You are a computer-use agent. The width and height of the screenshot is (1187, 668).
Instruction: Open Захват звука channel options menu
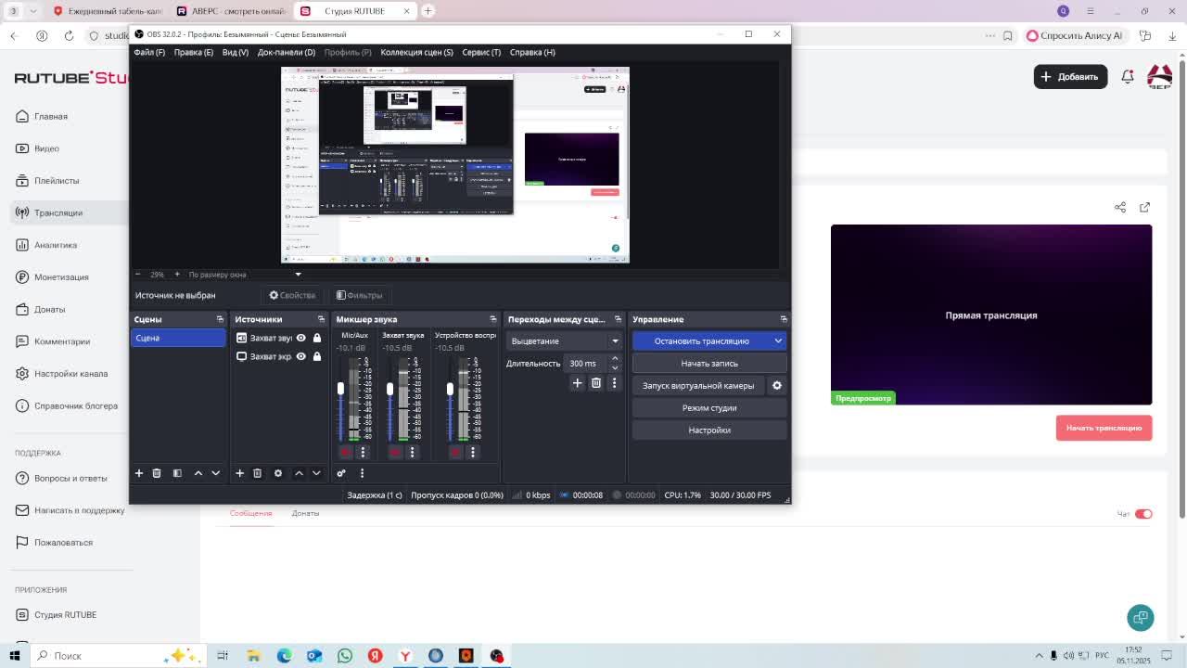point(413,452)
